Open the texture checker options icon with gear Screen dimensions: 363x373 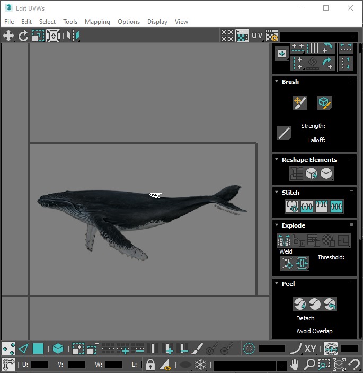[271, 36]
